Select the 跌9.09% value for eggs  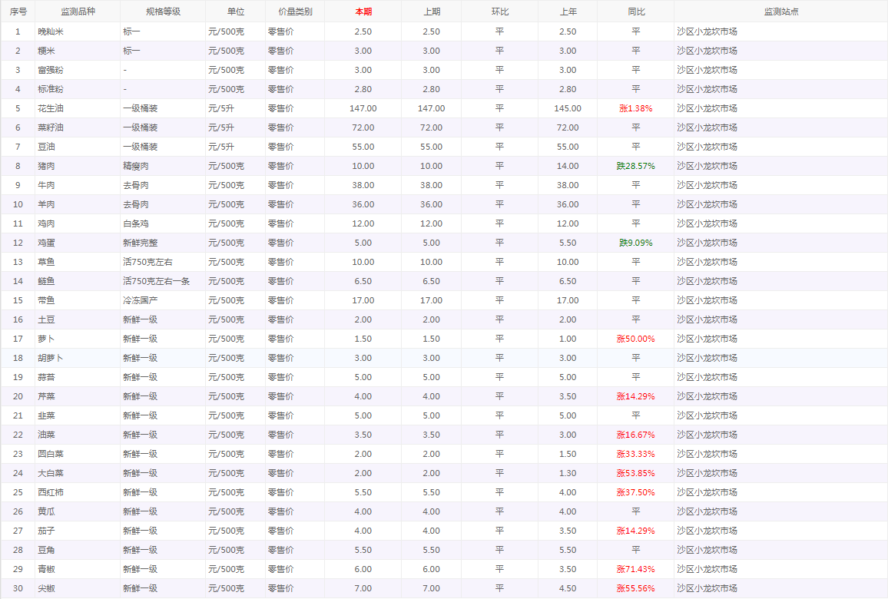point(635,243)
